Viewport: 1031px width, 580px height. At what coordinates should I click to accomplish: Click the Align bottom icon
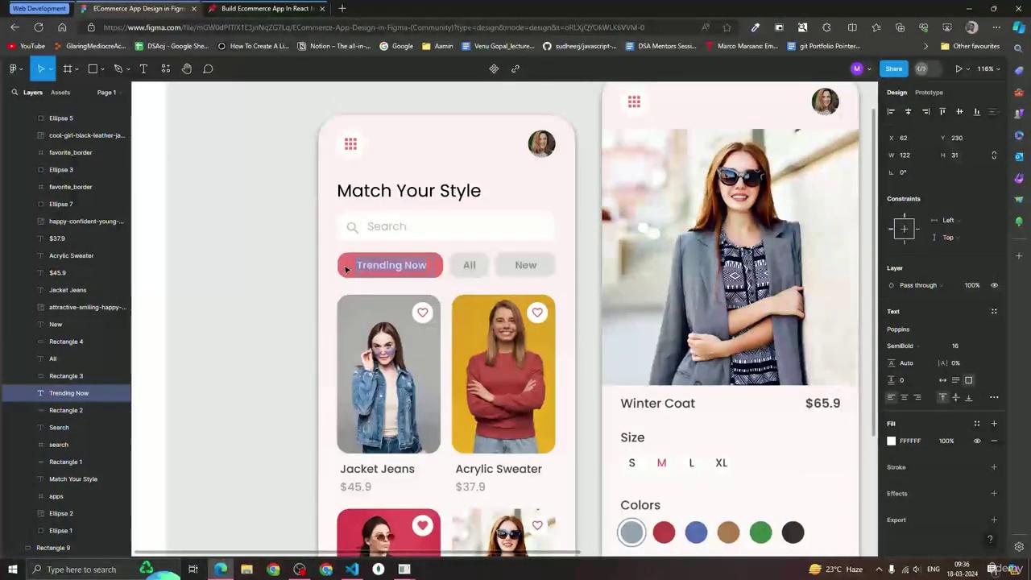[x=977, y=111]
